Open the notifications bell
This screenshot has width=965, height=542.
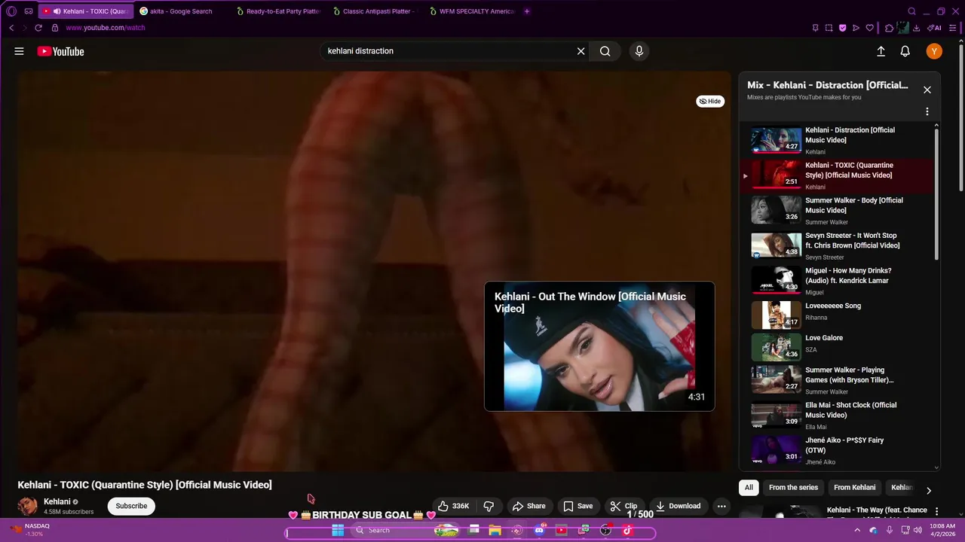(905, 51)
